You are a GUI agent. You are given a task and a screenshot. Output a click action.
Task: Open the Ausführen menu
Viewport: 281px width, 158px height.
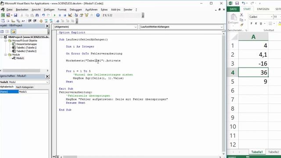[91, 10]
